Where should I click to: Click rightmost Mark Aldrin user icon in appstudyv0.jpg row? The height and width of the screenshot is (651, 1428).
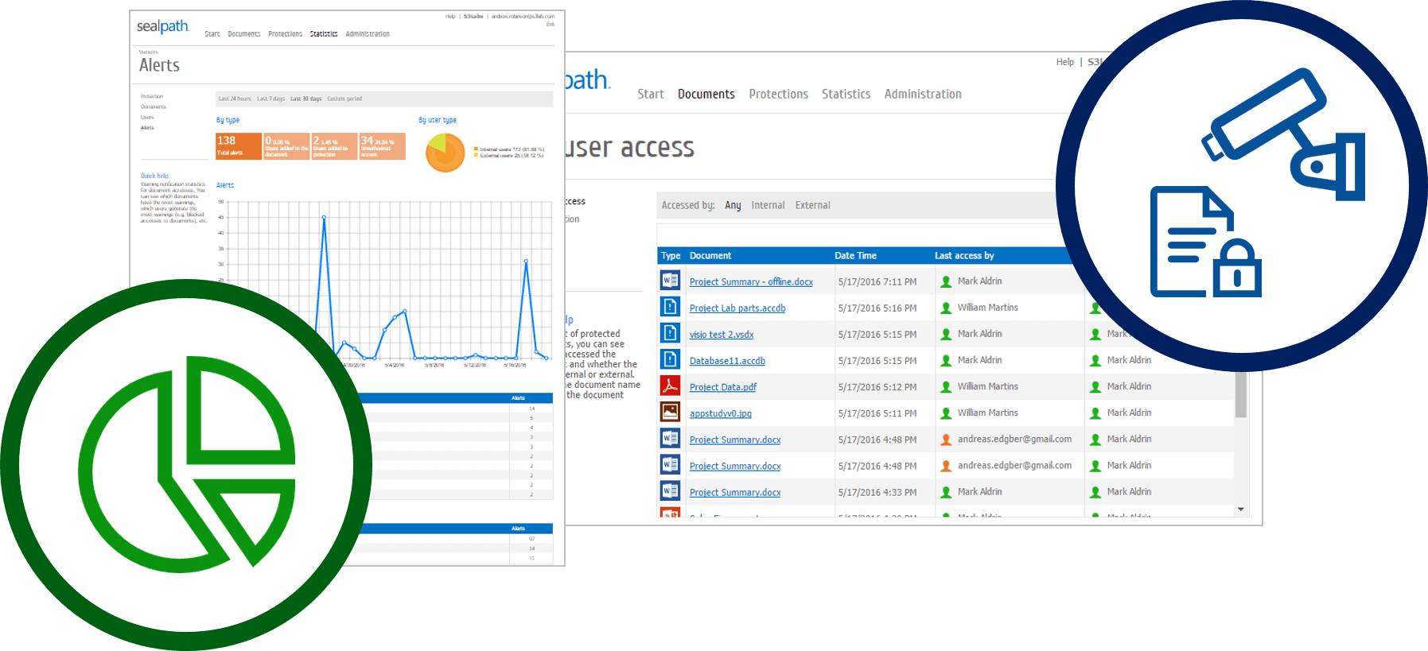[x=1095, y=413]
